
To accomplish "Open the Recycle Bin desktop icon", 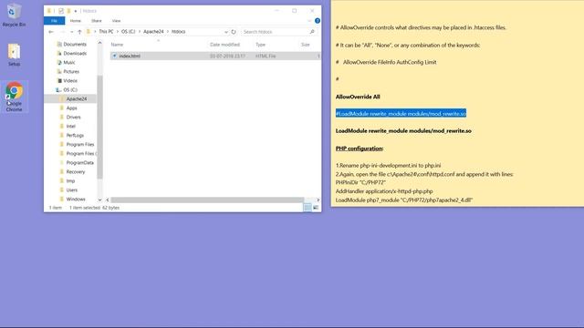I will pyautogui.click(x=14, y=15).
